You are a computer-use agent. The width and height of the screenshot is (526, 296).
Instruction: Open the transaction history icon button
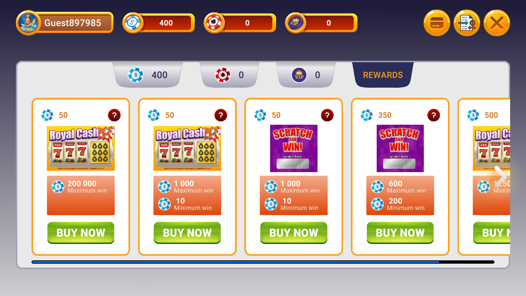coord(467,23)
